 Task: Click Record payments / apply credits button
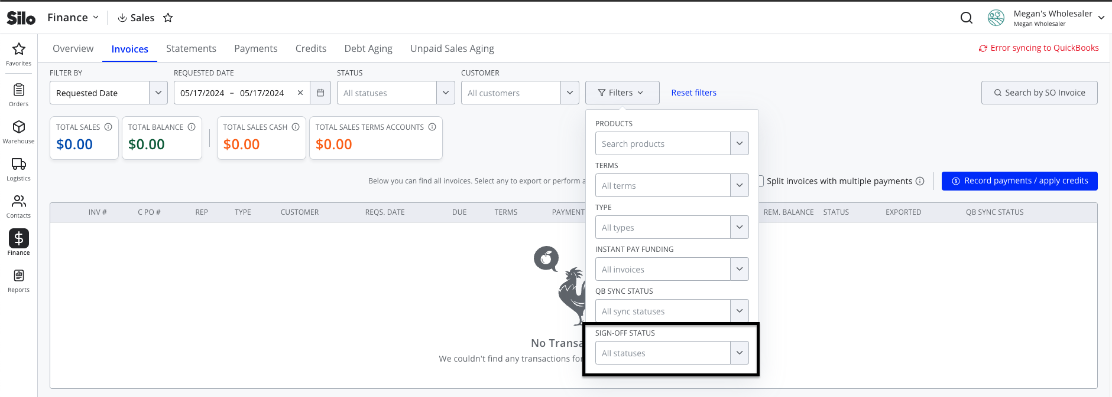point(1020,181)
